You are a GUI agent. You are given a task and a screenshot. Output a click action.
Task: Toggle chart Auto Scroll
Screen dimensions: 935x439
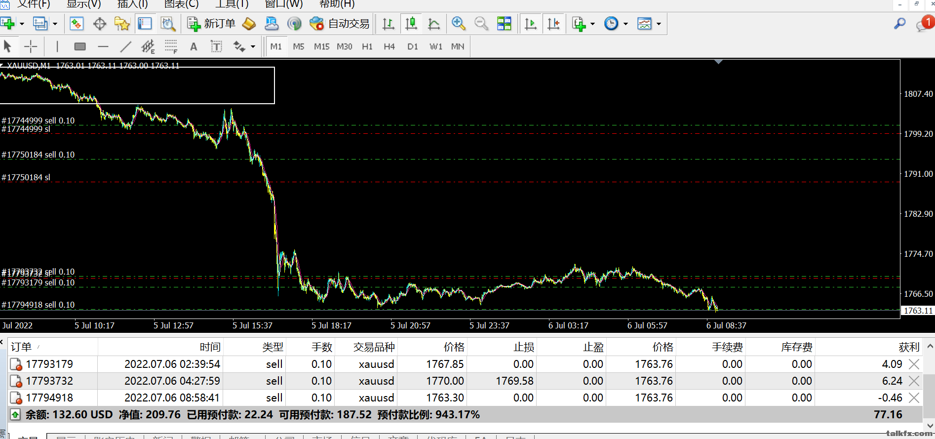point(531,23)
